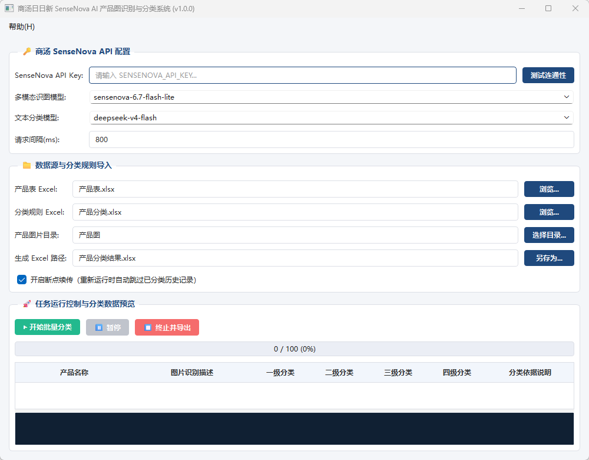
Task: Toggle the 开启断点续传 checkbox
Action: (22, 280)
